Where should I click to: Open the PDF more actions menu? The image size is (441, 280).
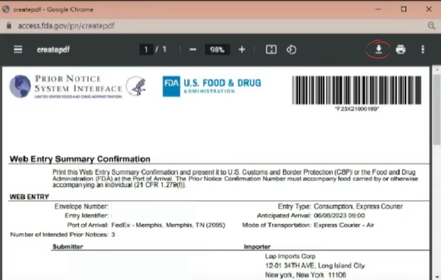(423, 49)
